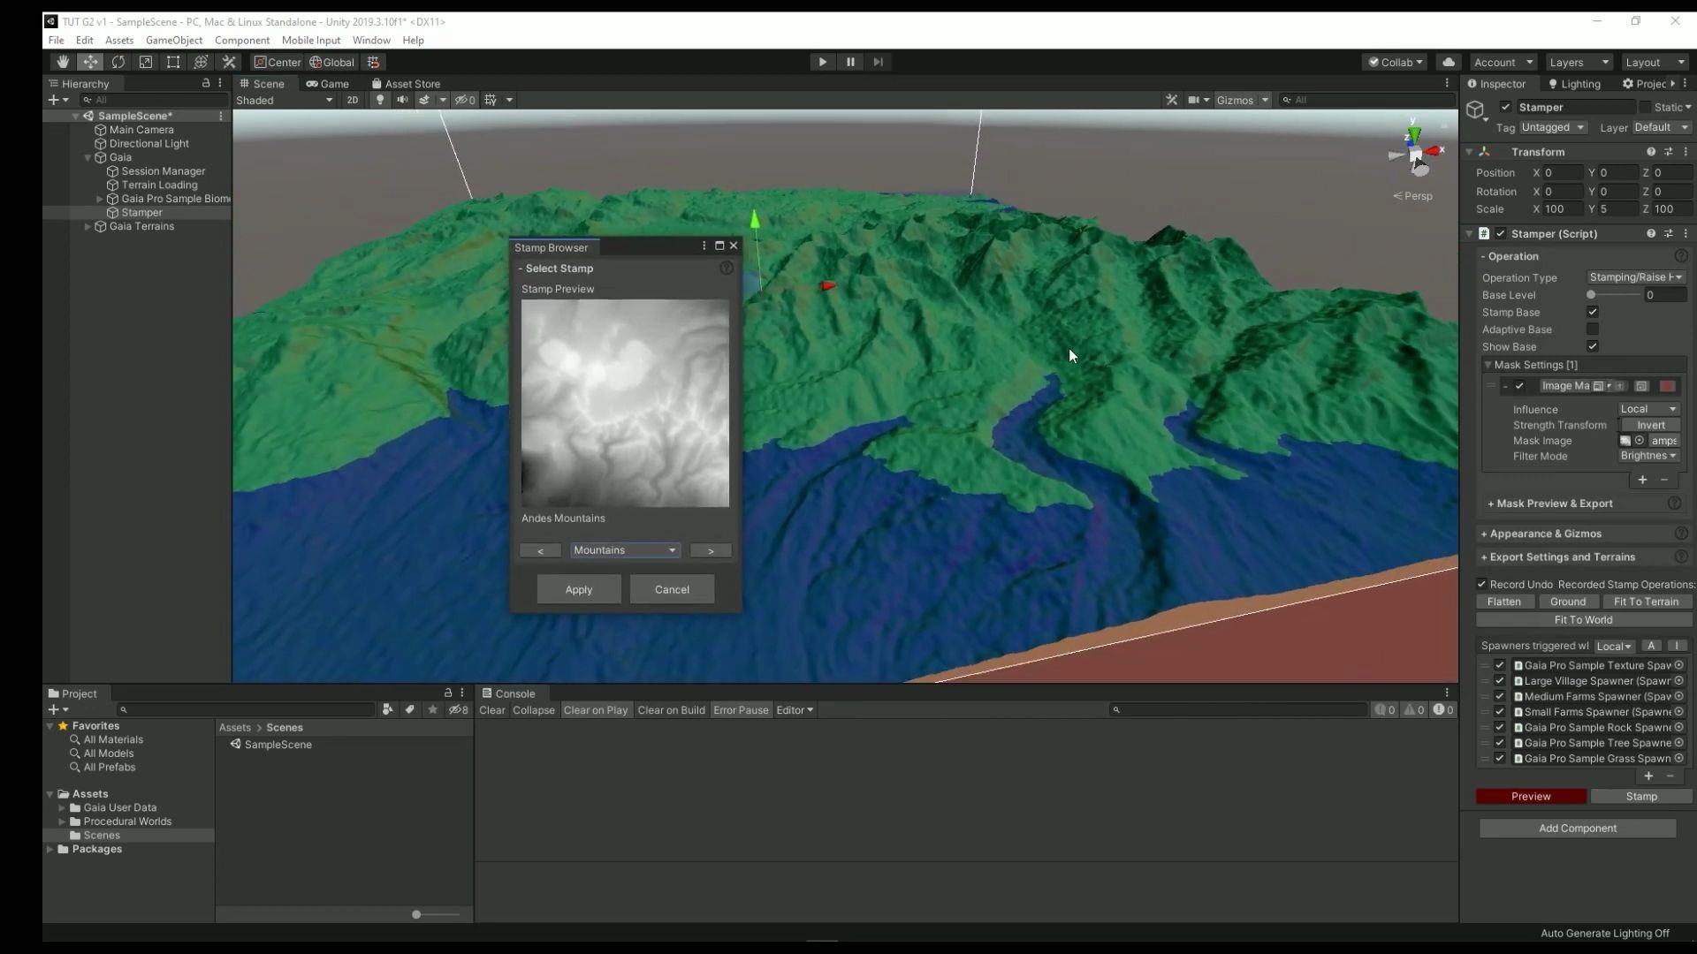
Task: Lock the Hierarchy panel
Action: [206, 83]
